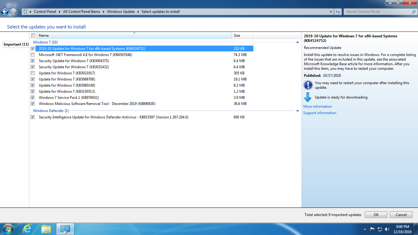Select All Control Panel Items breadcrumb
This screenshot has height=235, width=418.
81,12
